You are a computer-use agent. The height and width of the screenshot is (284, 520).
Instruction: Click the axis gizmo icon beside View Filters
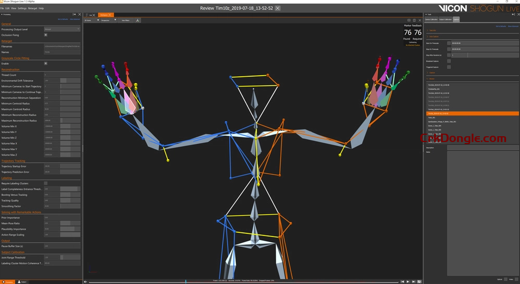(137, 20)
